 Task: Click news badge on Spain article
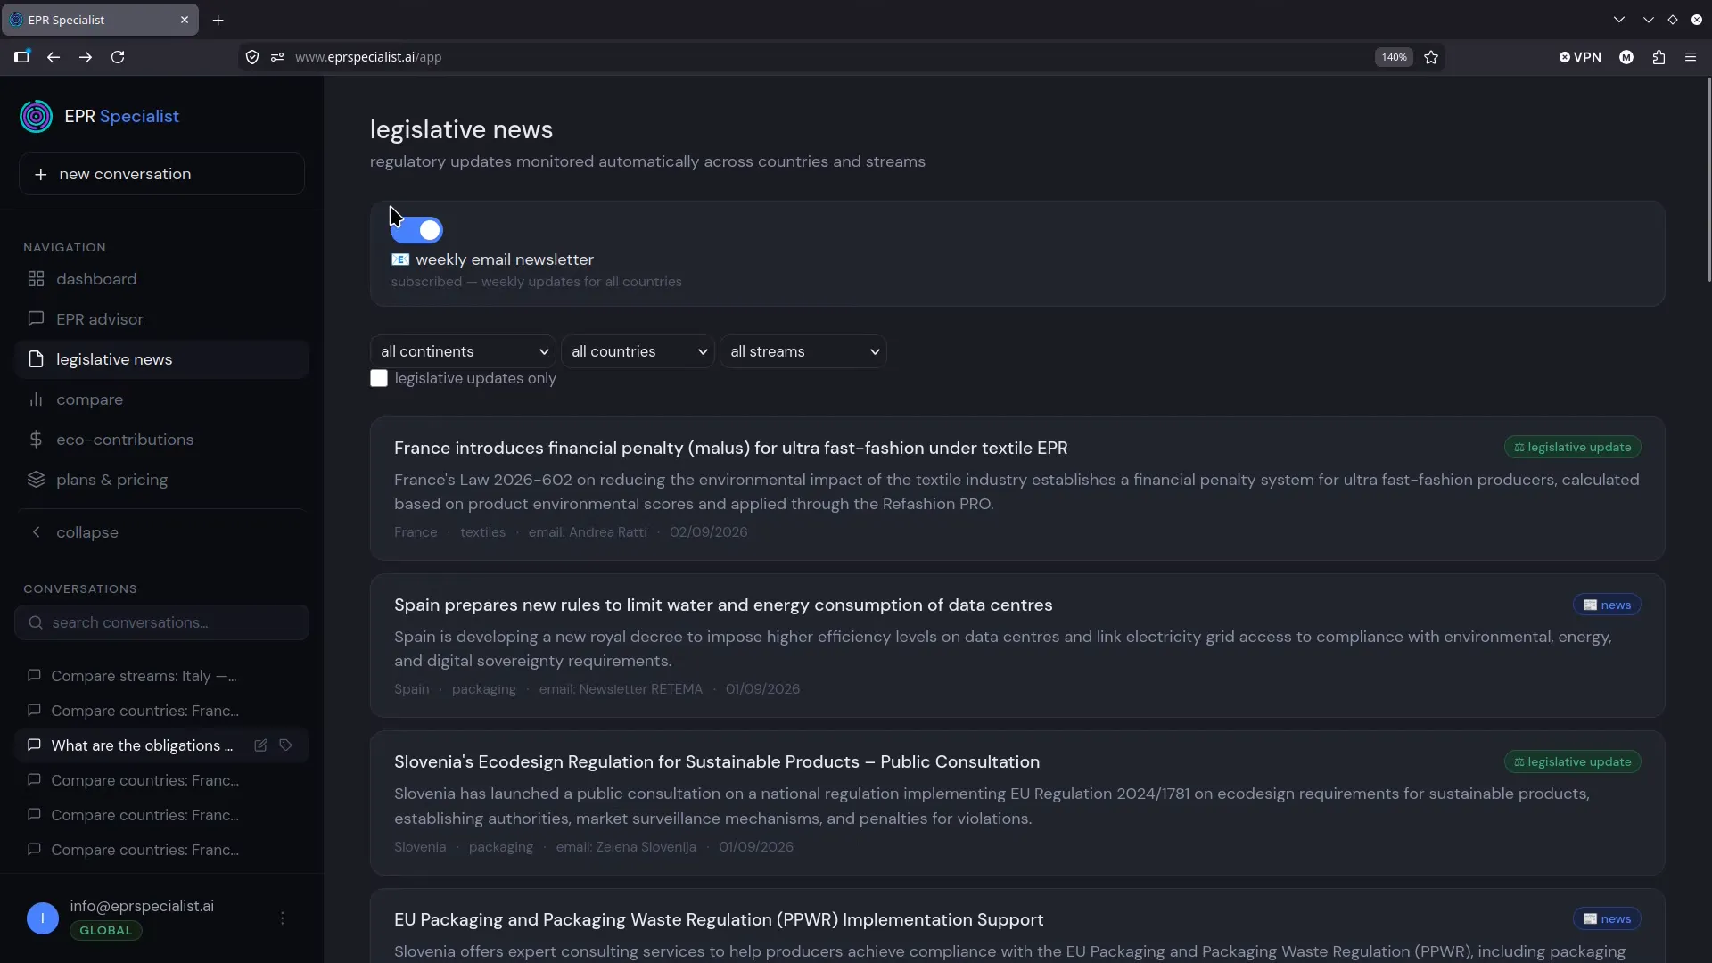tap(1607, 605)
